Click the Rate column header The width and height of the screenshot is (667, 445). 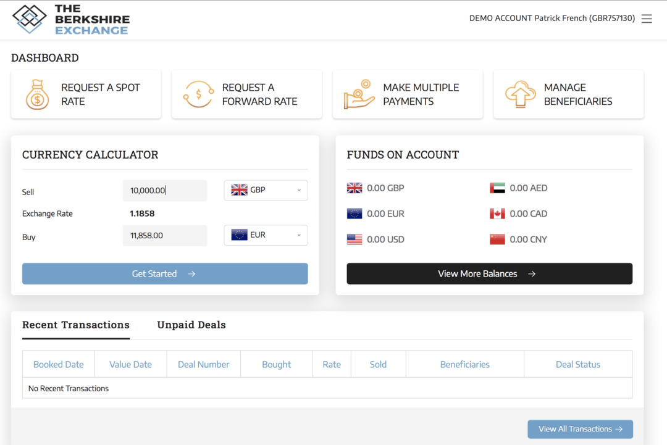(x=332, y=364)
